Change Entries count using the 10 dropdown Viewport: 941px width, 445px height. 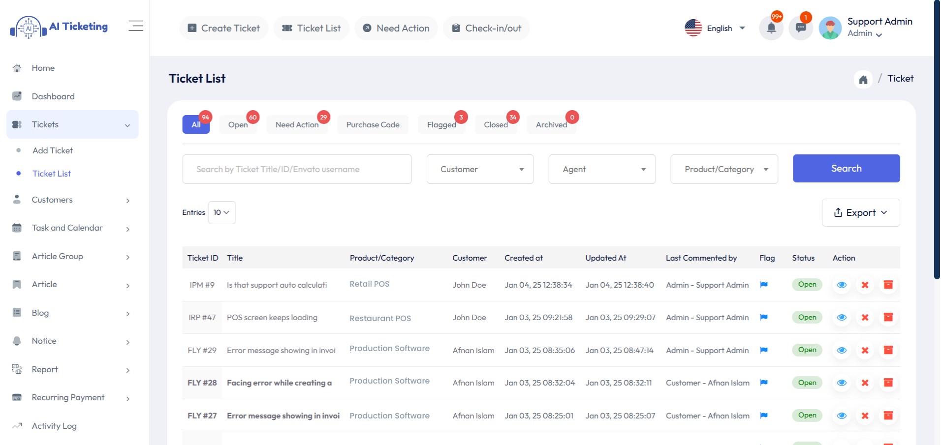221,212
